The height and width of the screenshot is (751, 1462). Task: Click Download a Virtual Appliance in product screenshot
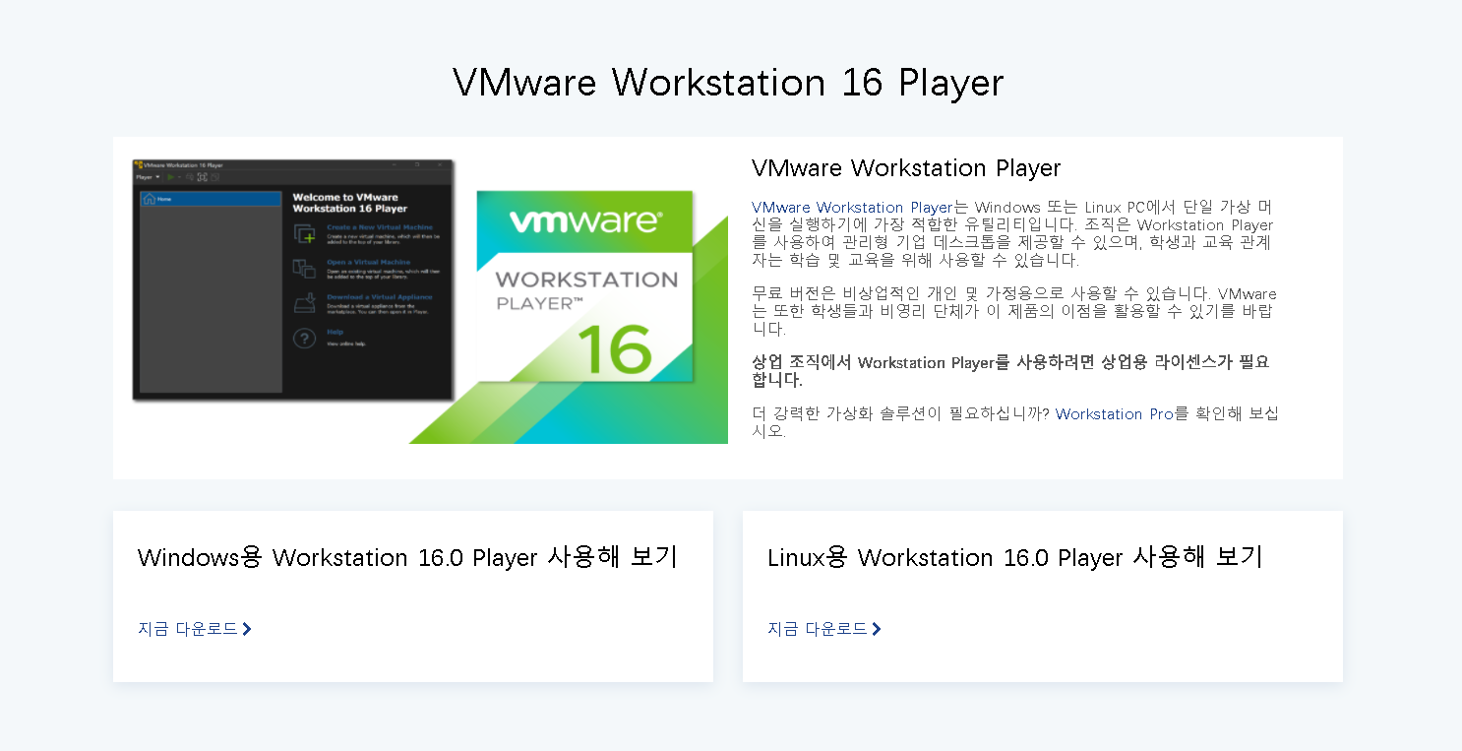pyautogui.click(x=379, y=297)
